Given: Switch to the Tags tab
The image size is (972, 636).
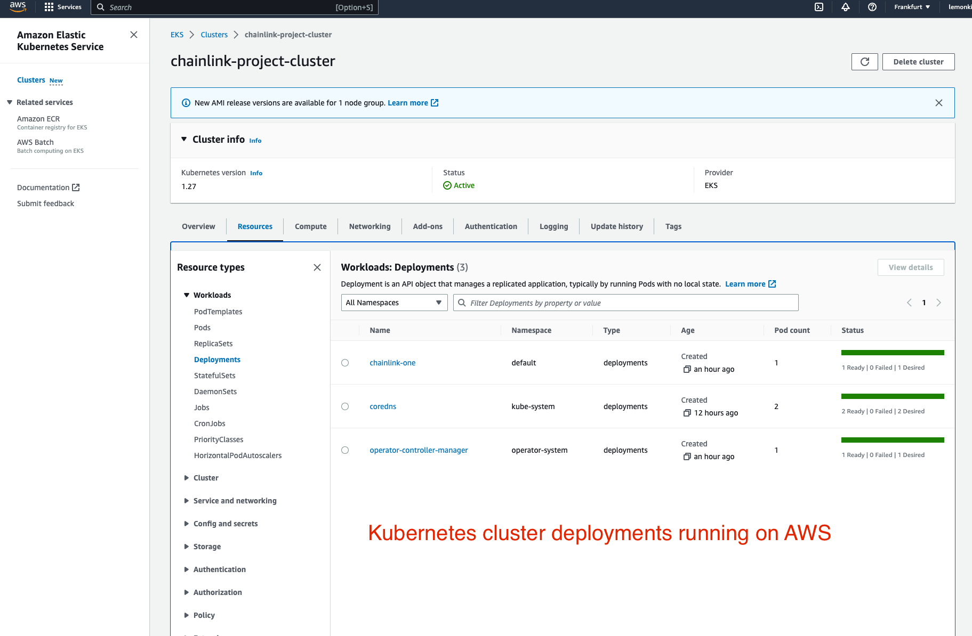Looking at the screenshot, I should click(x=673, y=226).
